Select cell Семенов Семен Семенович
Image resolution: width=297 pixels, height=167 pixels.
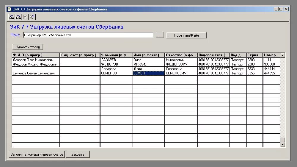point(36,73)
